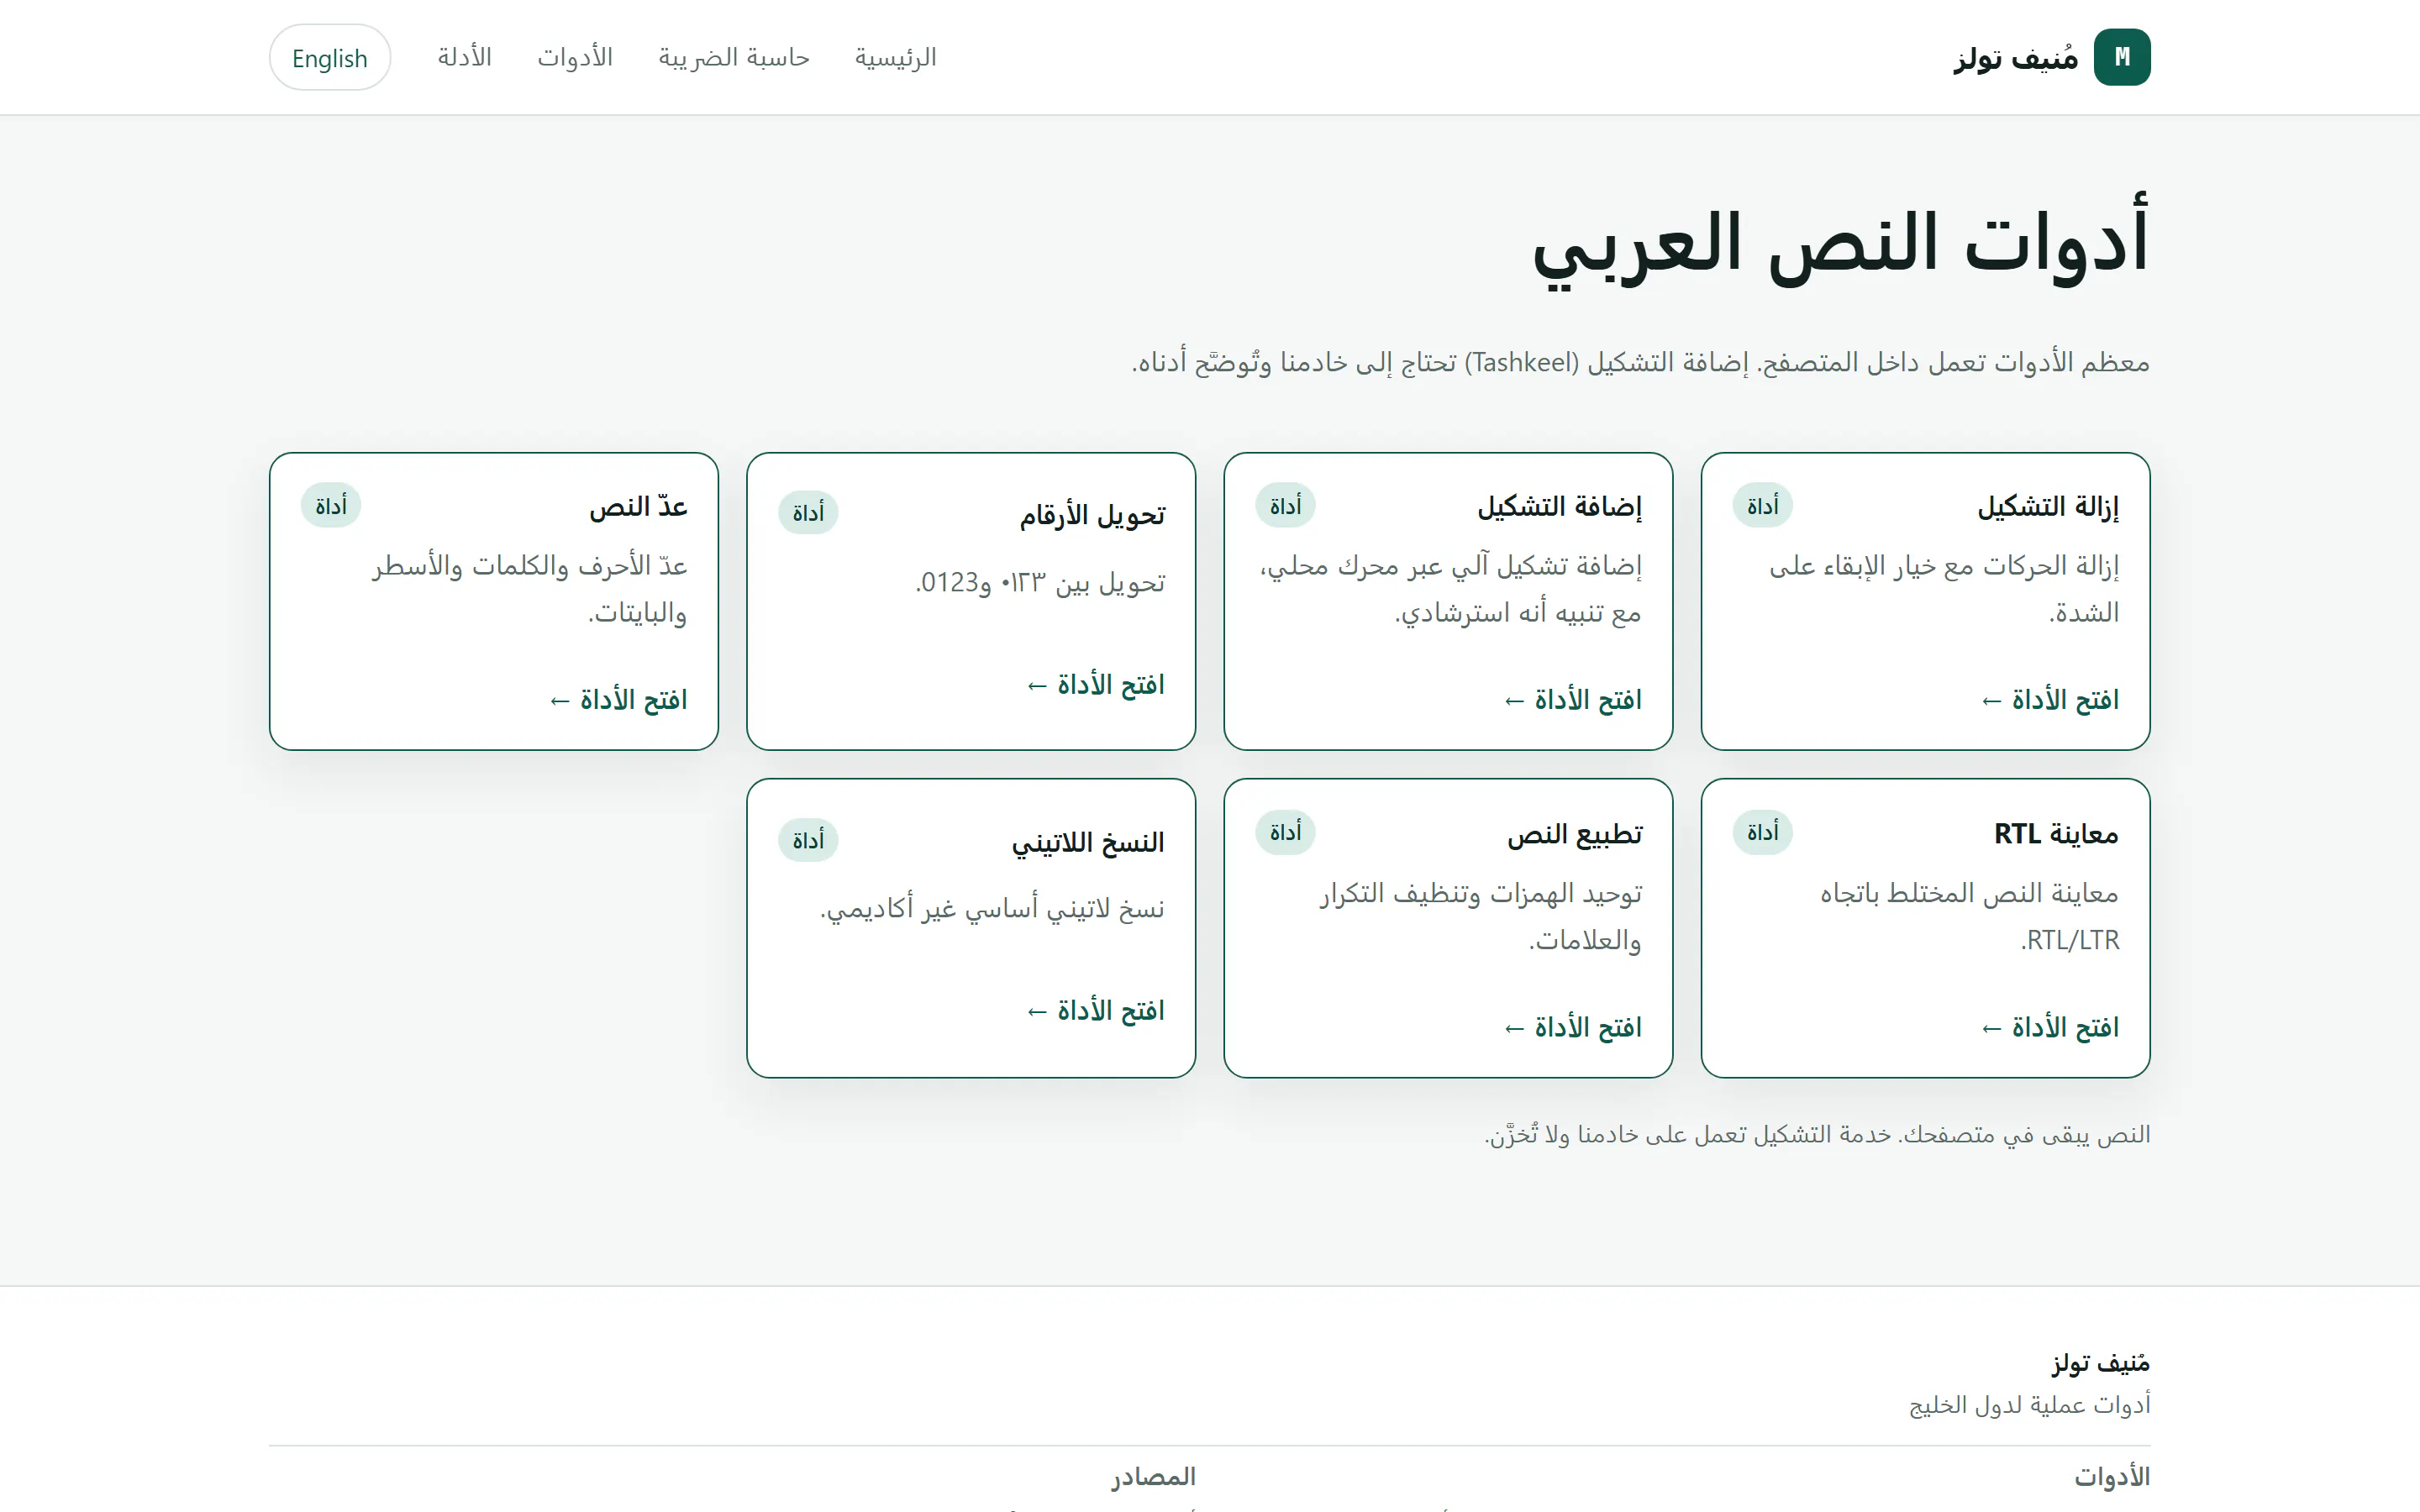Click the main heading أدوات النص العربي
2420x1512 pixels.
coord(1841,243)
